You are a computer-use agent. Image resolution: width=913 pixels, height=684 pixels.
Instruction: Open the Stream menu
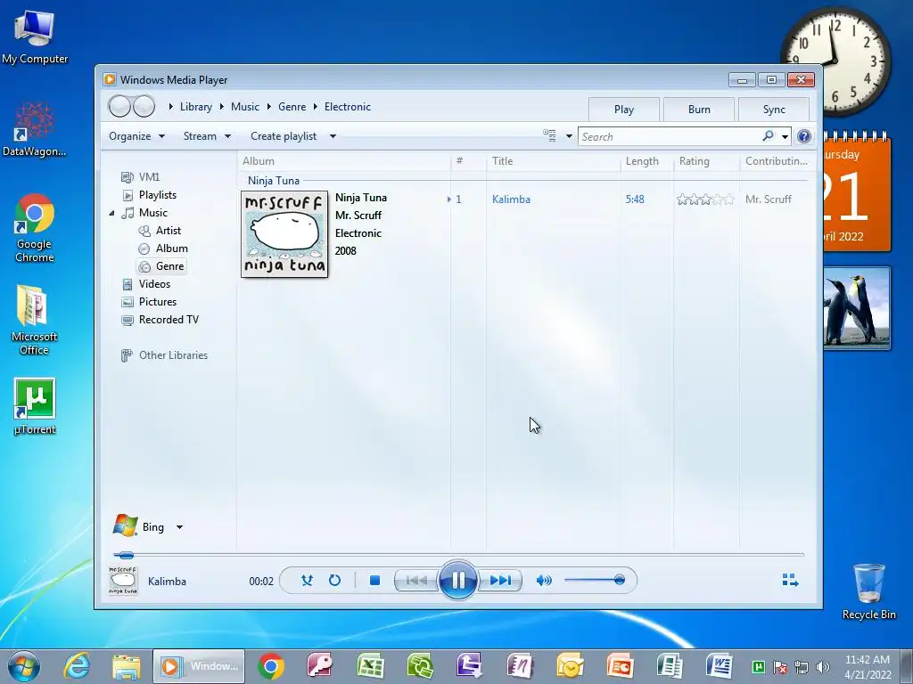pyautogui.click(x=207, y=136)
